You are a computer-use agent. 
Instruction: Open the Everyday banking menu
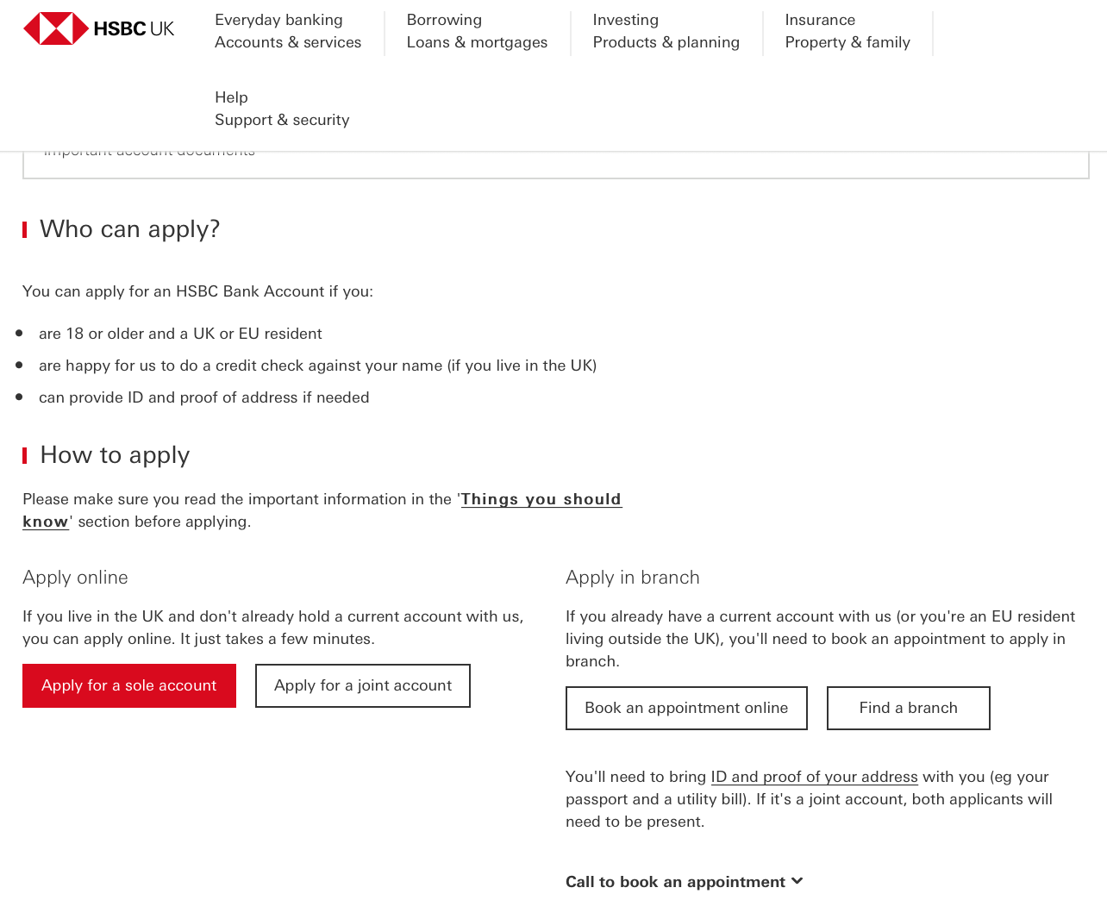click(288, 31)
